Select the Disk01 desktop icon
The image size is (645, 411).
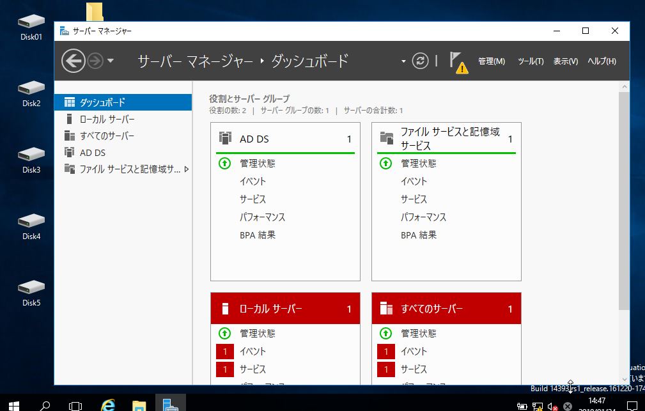[31, 27]
